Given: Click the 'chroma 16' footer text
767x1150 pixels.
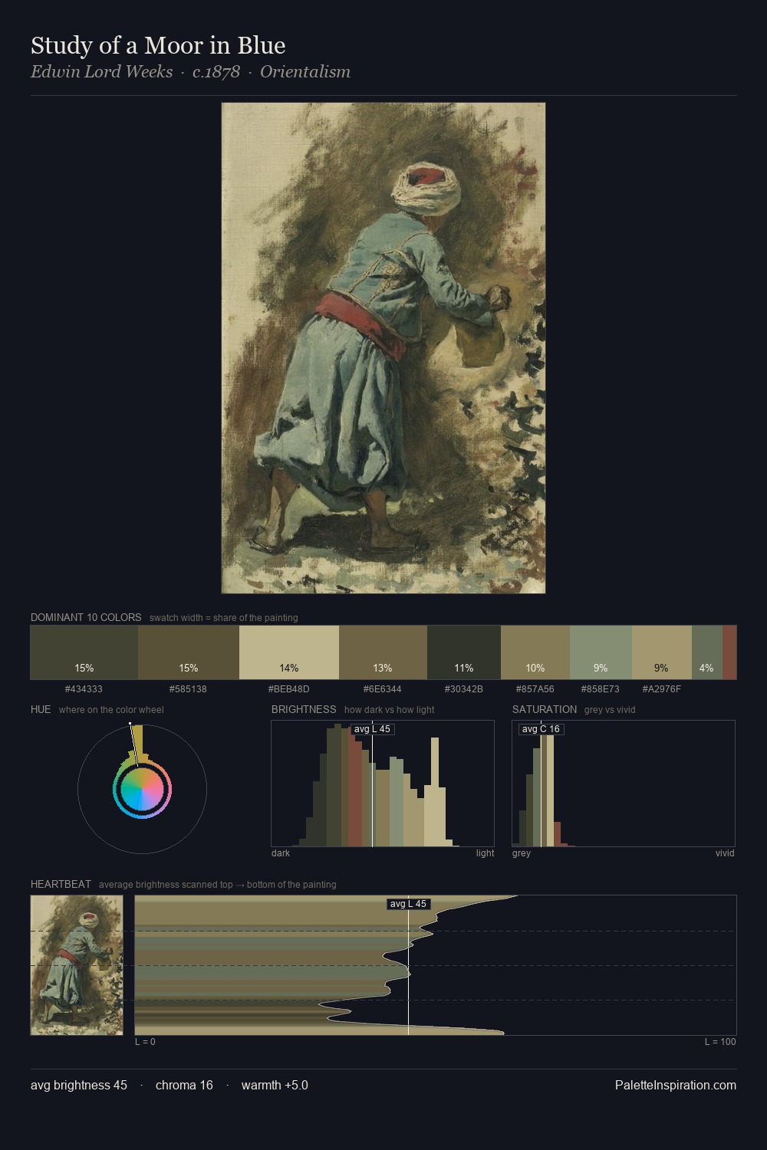Looking at the screenshot, I should 184,1085.
